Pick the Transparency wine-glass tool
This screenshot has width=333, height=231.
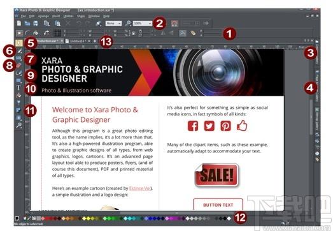[x=18, y=103]
